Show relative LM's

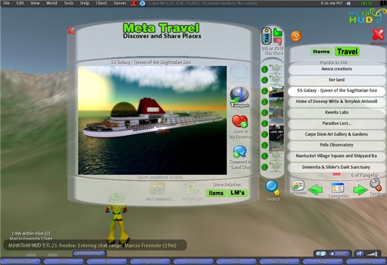click(237, 193)
